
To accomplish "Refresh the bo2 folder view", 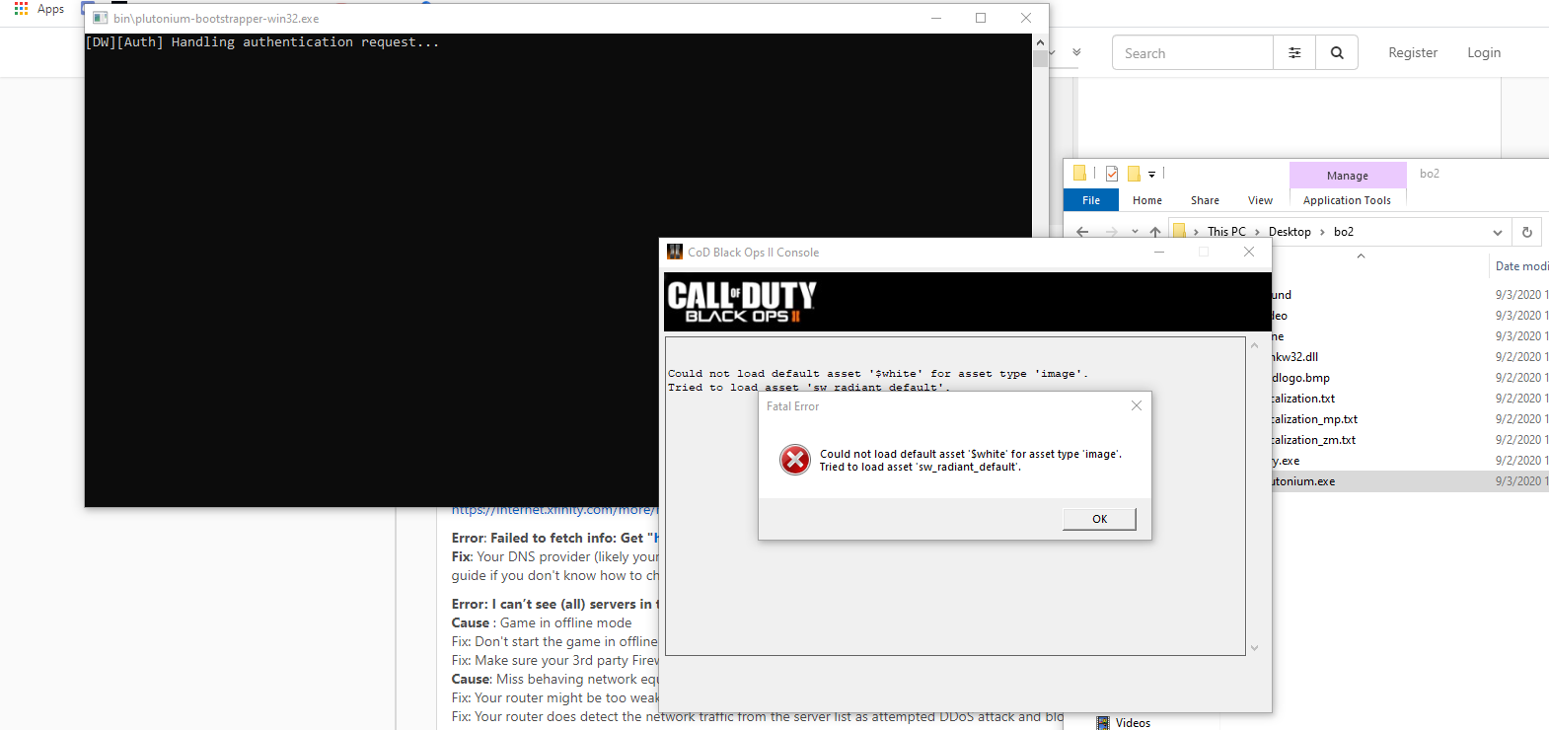I will tap(1526, 232).
